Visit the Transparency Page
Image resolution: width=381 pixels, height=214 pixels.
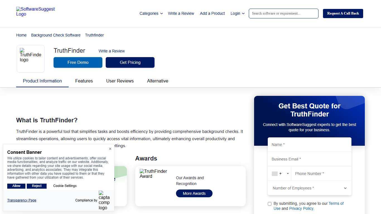click(21, 200)
